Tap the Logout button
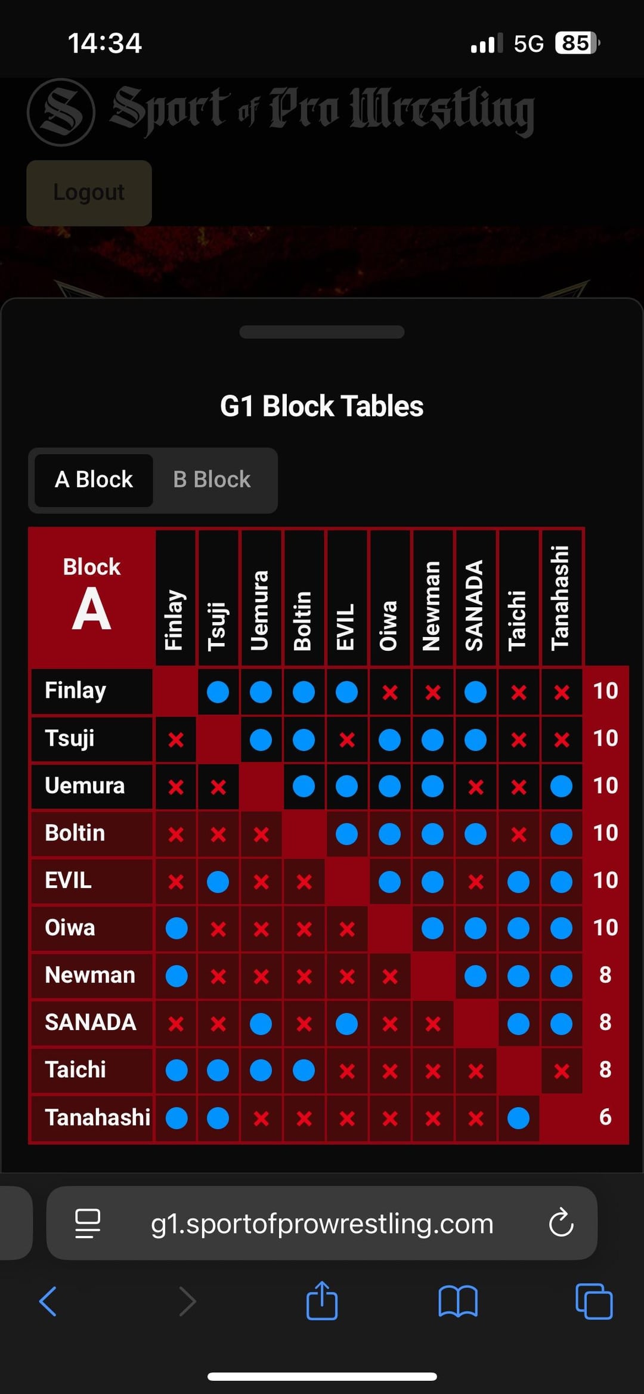 (x=89, y=193)
